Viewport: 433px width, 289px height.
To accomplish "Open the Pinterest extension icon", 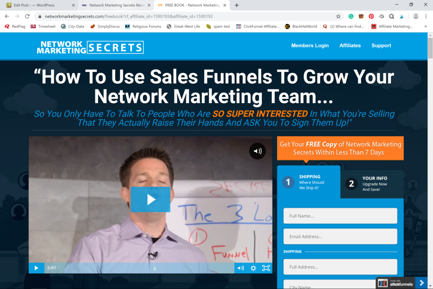I will (x=371, y=17).
